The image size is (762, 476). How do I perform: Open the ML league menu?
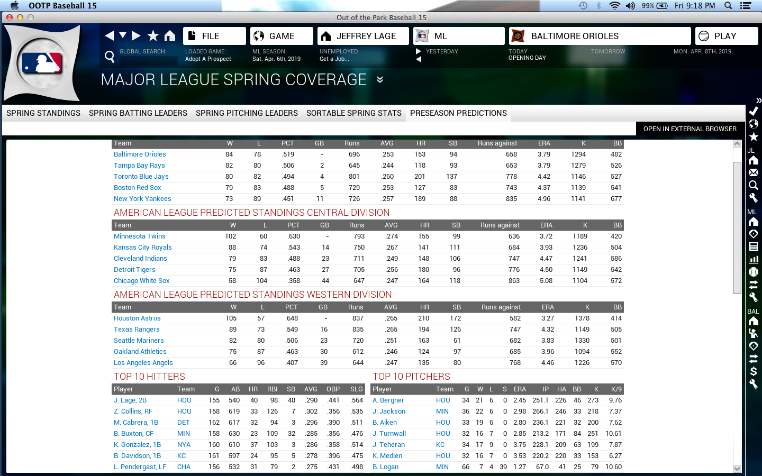pos(459,36)
